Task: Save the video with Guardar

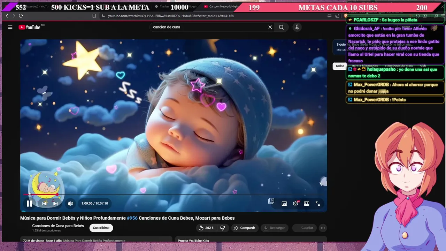Action: (304, 228)
